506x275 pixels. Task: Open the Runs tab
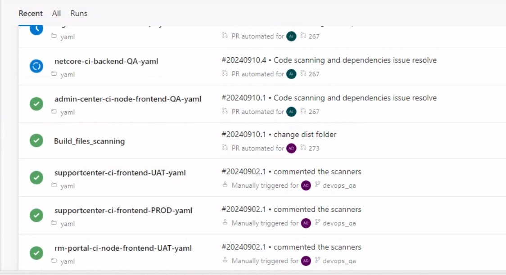(x=79, y=14)
